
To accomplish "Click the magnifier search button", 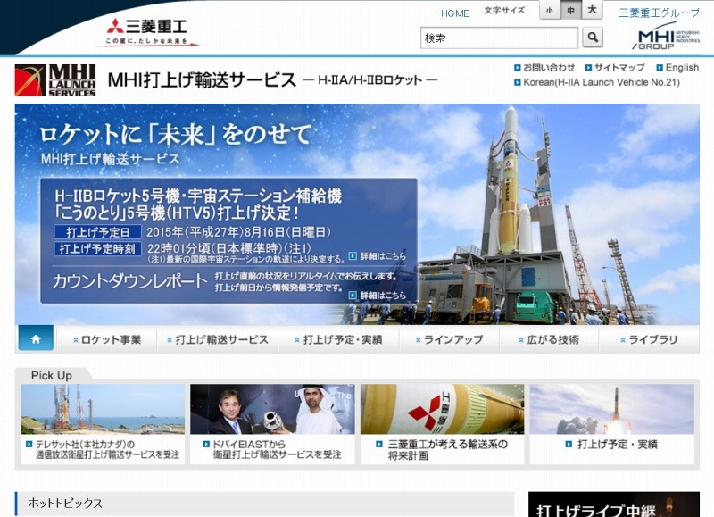I will pos(593,38).
